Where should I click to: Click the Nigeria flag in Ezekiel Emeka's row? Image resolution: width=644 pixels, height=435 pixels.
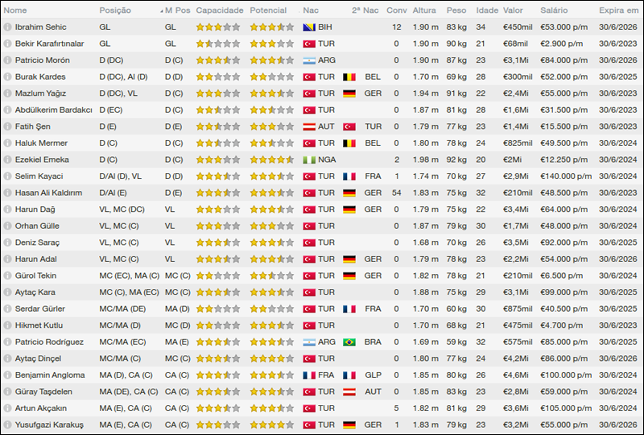point(308,159)
